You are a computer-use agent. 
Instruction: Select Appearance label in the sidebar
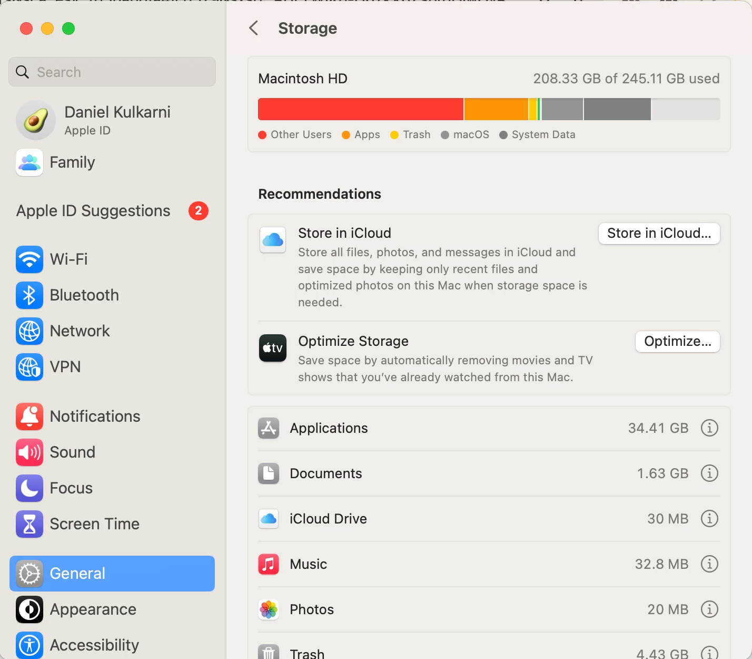click(x=93, y=609)
